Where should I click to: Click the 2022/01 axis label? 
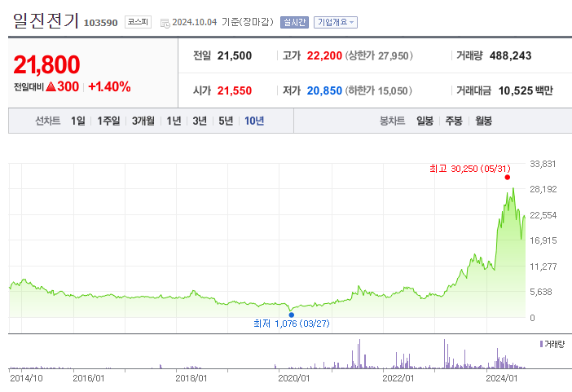(398, 378)
